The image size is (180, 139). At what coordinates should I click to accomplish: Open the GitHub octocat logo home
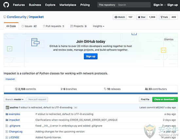click(6, 5)
